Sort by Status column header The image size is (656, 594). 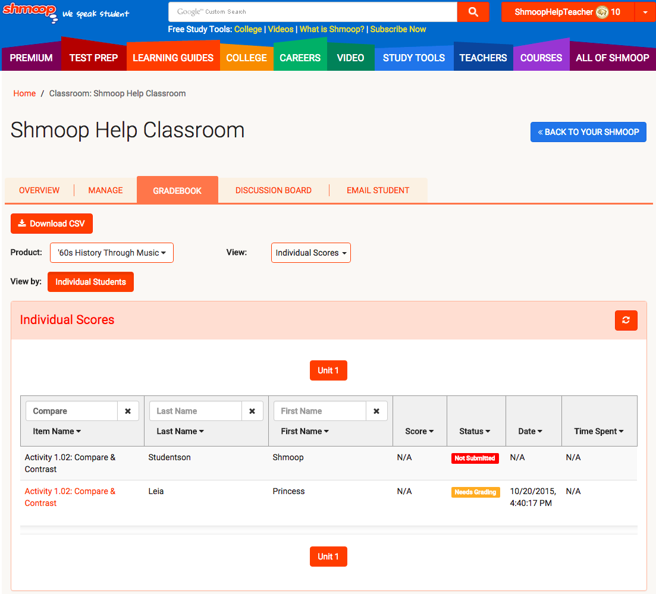(475, 431)
